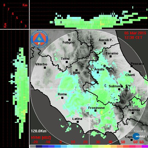
Task: Click the 'Sulmona' city label
Action: pyautogui.click(x=116, y=86)
